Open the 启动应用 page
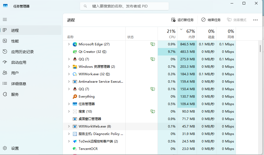 click(18, 62)
